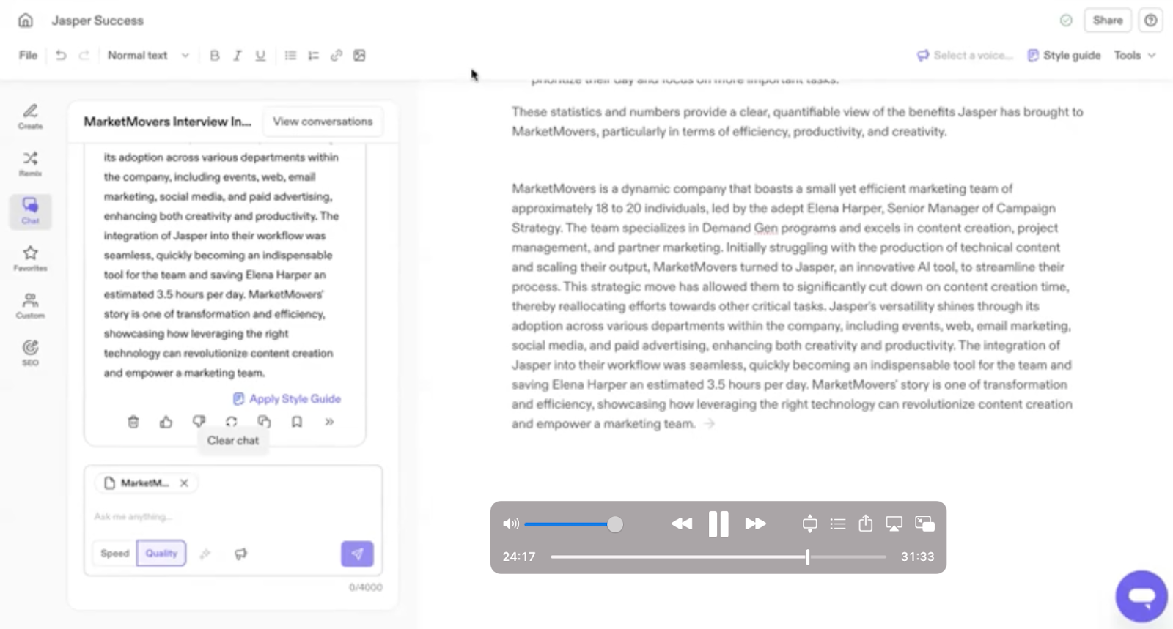
Task: Share the video from player
Action: pos(866,524)
